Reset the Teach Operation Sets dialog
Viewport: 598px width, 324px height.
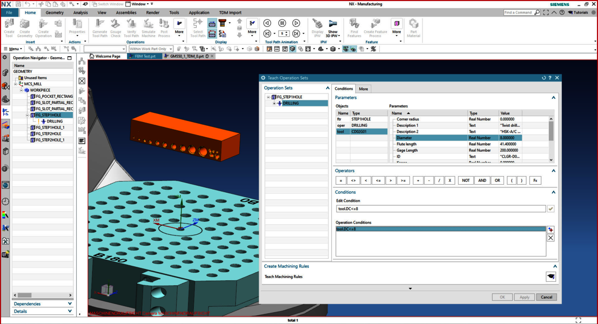click(544, 78)
